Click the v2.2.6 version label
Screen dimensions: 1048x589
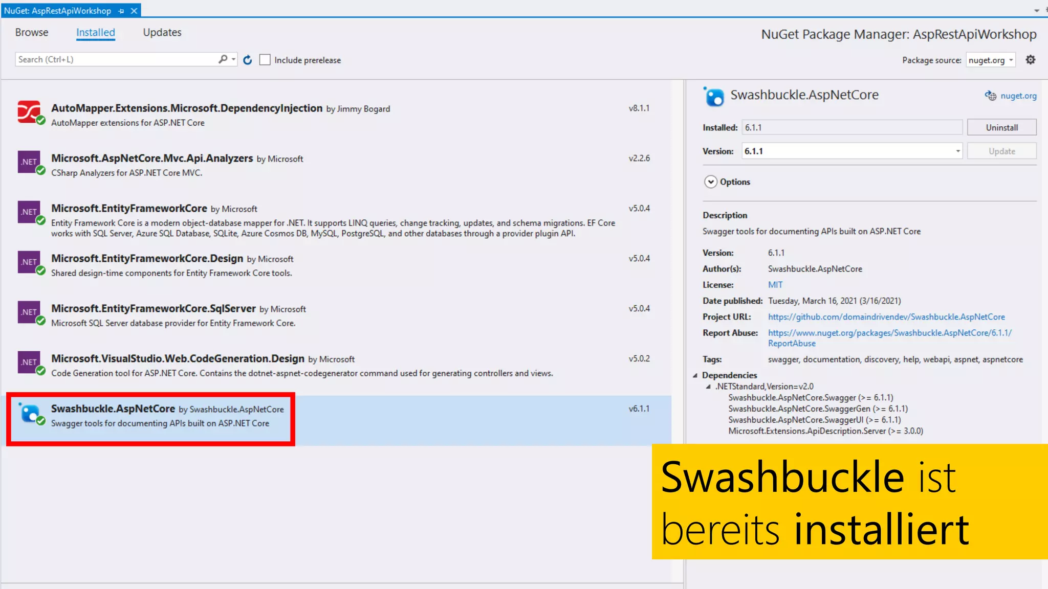639,158
